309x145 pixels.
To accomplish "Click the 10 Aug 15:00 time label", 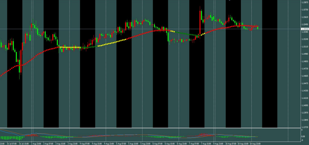I will [x=243, y=144].
